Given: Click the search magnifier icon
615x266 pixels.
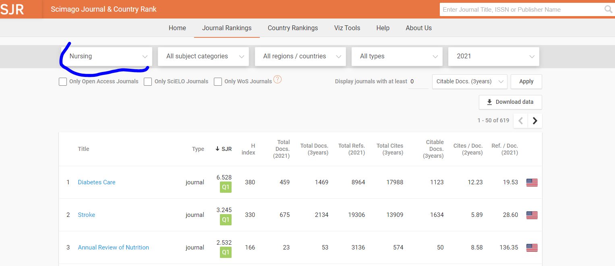Looking at the screenshot, I should coord(608,9).
